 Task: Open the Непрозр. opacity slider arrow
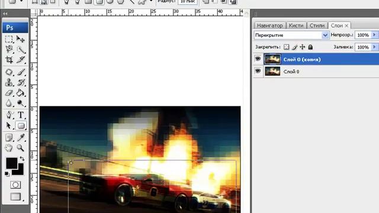point(374,35)
